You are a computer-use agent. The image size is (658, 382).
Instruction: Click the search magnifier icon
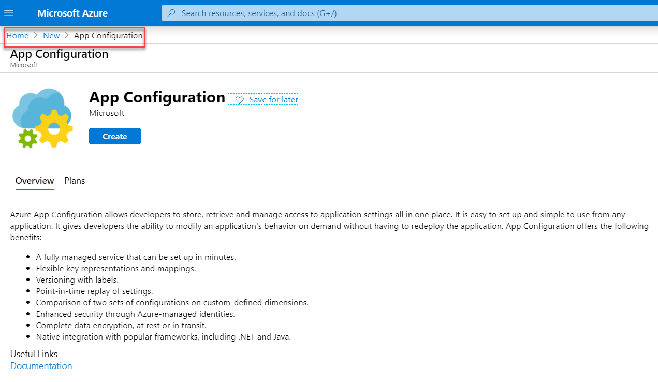pos(172,13)
